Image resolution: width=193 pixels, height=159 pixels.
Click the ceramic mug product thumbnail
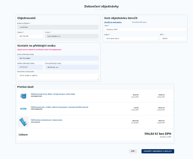[23, 95]
